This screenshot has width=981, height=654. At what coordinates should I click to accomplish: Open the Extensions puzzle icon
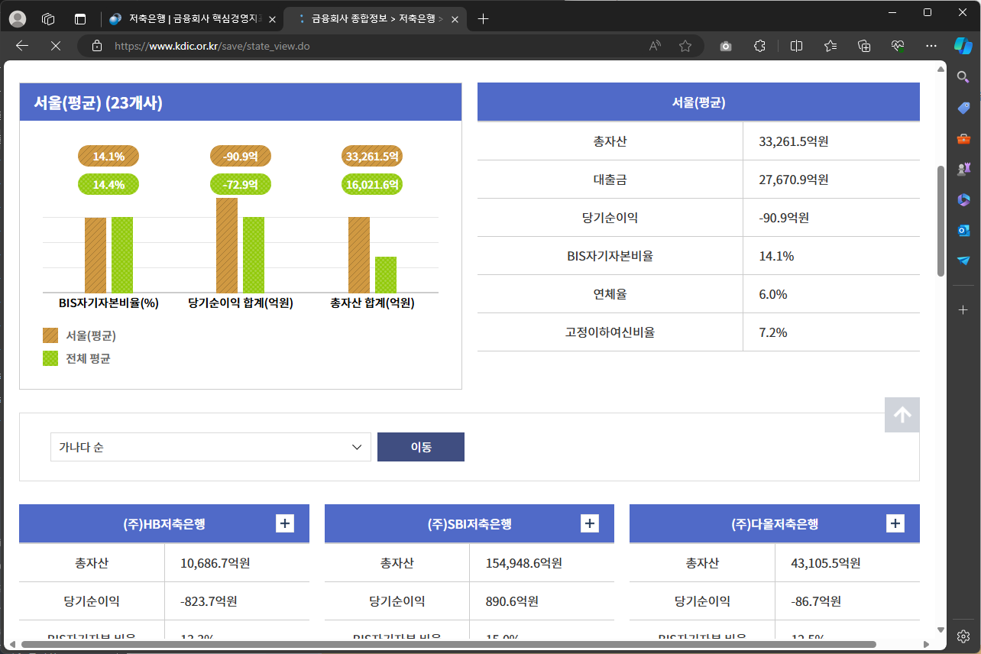point(759,46)
